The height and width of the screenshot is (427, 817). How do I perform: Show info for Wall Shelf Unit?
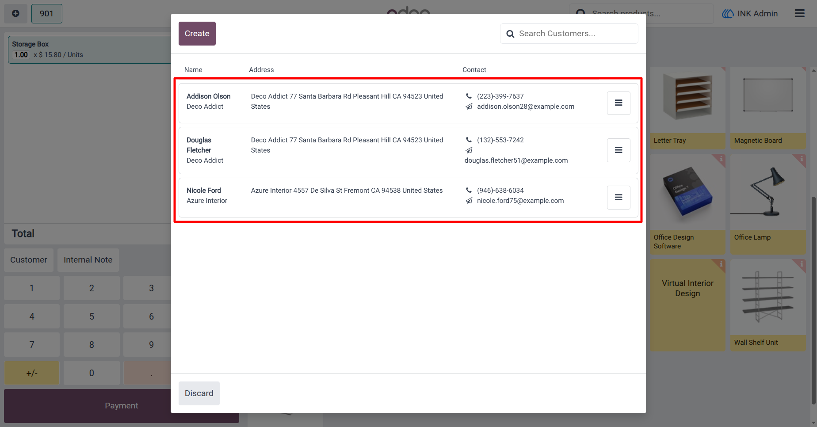(801, 264)
